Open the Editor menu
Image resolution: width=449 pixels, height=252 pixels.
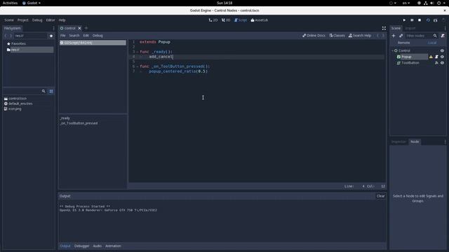[x=51, y=20]
